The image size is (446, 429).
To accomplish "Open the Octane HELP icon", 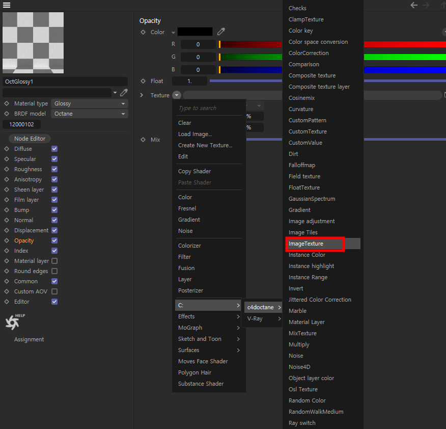I will (15, 322).
